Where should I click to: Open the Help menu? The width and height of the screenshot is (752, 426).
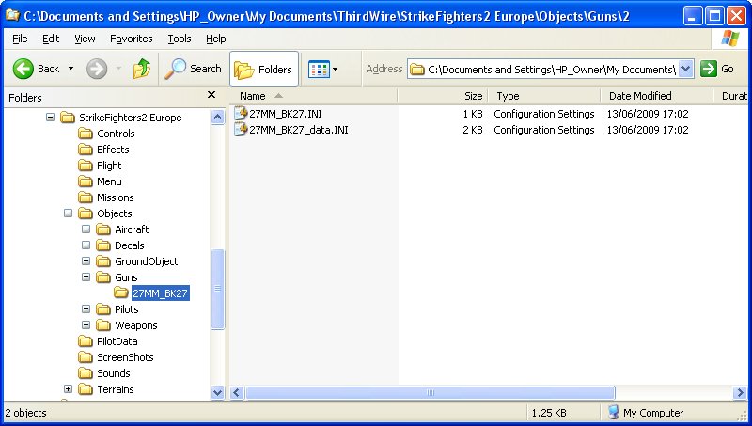(216, 39)
